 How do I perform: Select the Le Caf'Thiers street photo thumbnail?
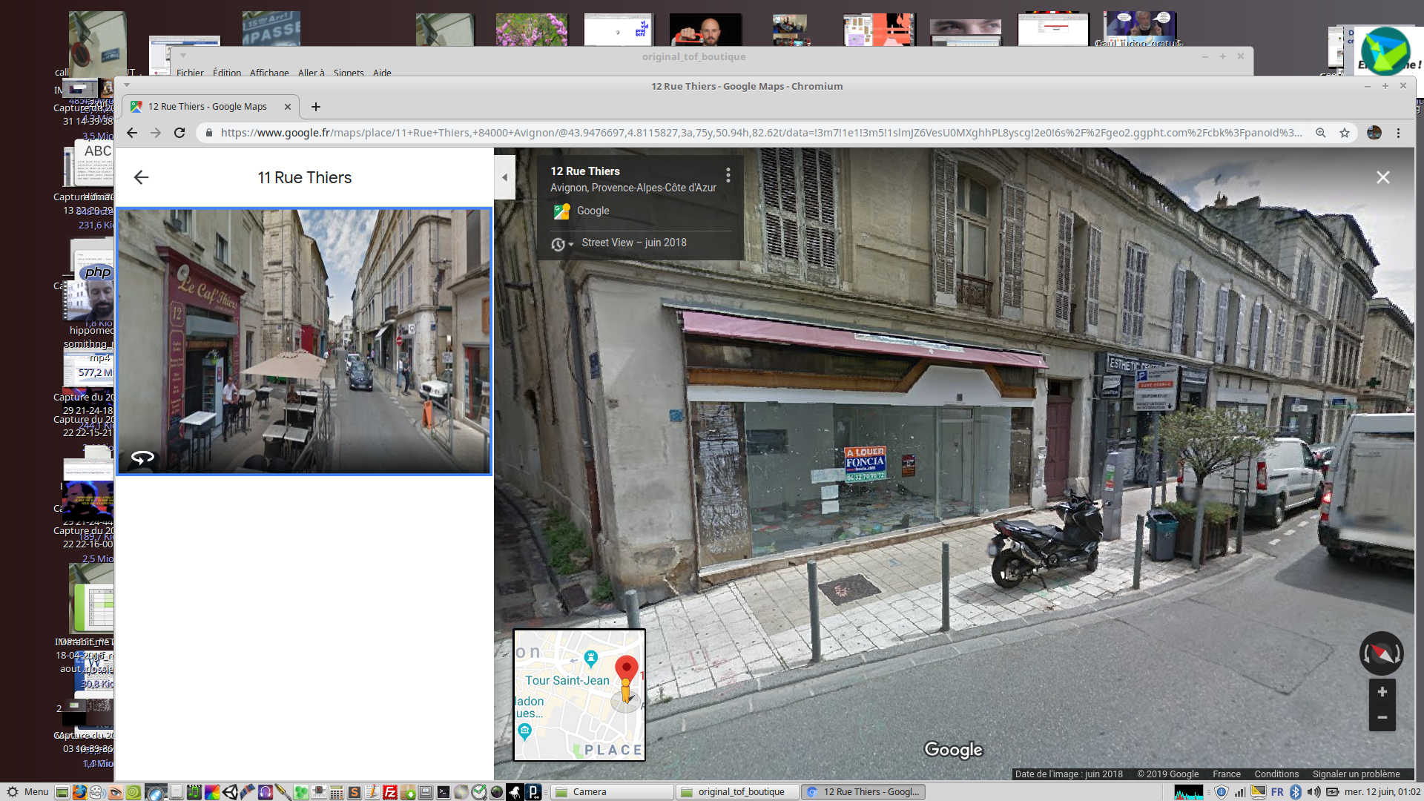[x=304, y=341]
